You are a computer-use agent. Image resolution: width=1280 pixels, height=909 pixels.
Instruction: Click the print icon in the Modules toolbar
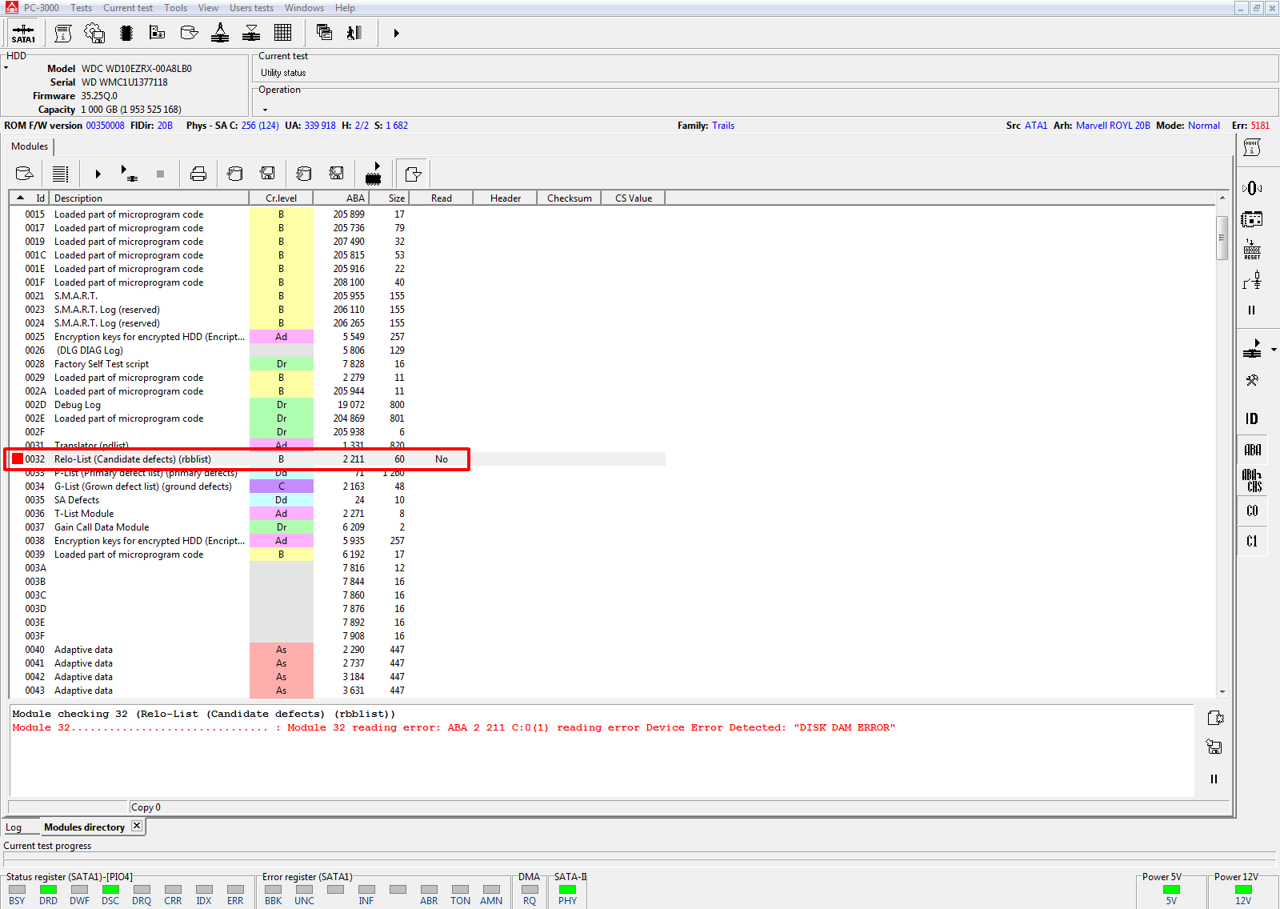[x=198, y=174]
